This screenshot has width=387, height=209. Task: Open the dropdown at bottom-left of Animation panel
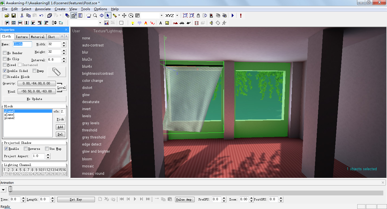tap(3, 189)
